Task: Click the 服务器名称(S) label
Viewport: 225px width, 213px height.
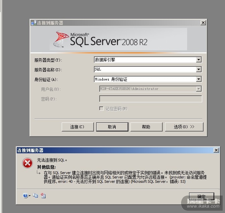Action: click(x=48, y=70)
